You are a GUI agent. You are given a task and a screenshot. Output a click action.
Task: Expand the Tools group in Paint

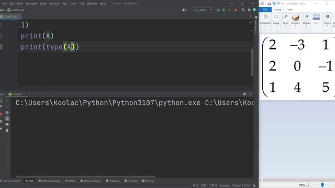pyautogui.click(x=286, y=20)
